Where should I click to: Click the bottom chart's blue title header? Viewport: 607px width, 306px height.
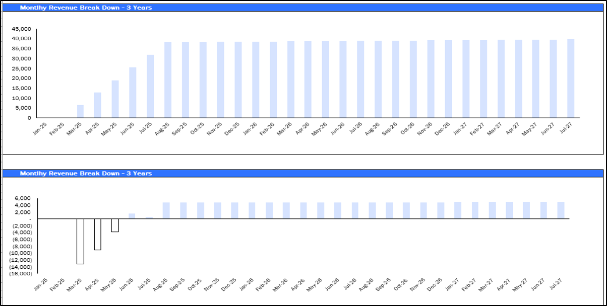coord(302,173)
